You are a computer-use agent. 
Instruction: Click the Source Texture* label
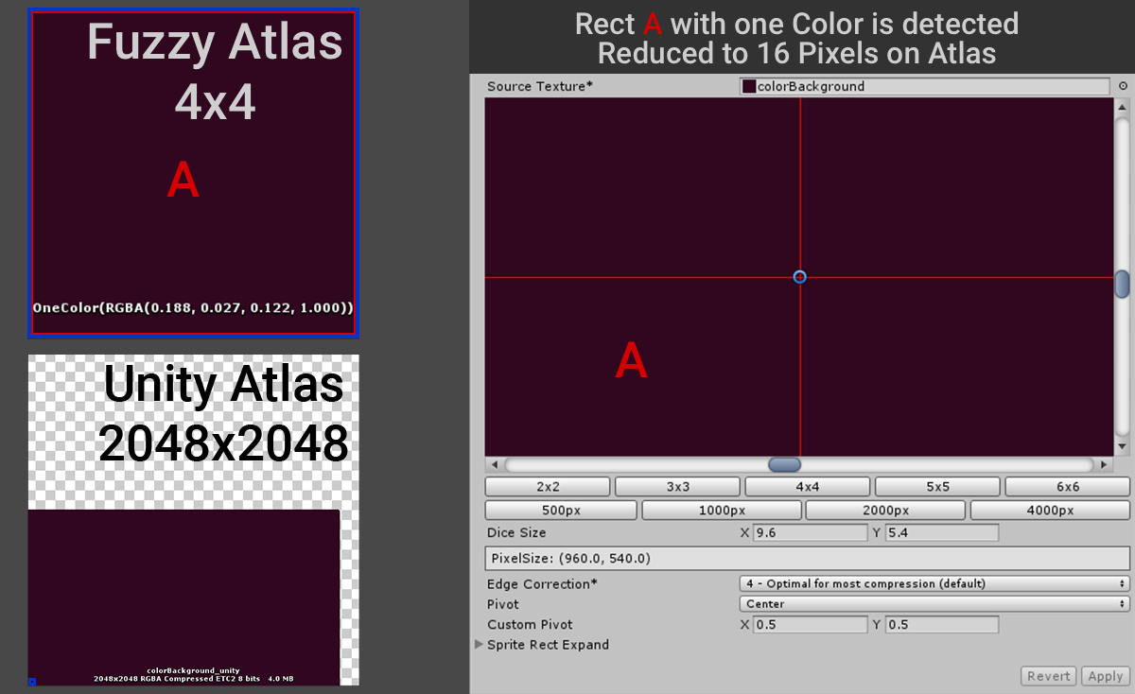pyautogui.click(x=540, y=86)
